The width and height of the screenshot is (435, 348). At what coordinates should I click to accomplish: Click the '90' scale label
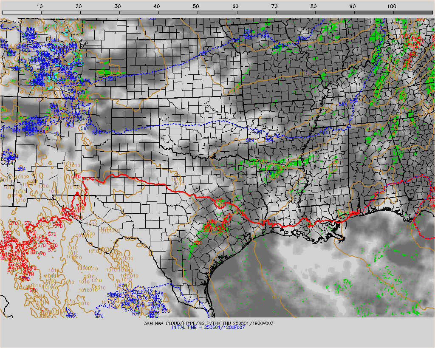[x=353, y=6]
